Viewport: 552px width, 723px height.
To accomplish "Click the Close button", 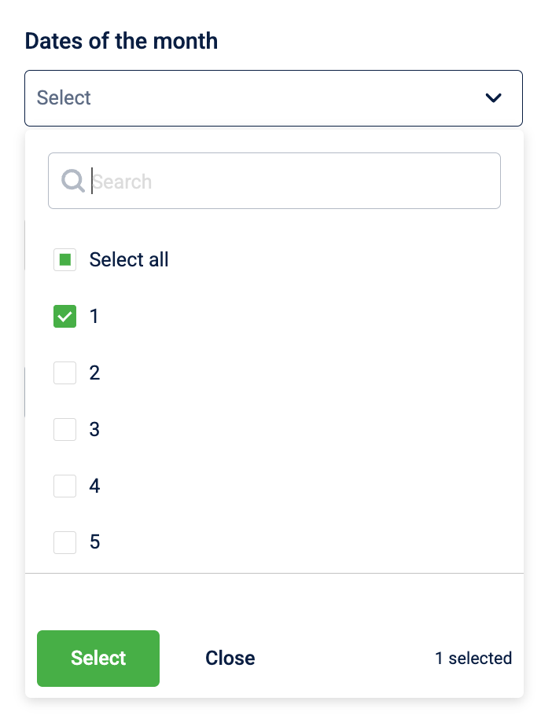I will pos(230,659).
